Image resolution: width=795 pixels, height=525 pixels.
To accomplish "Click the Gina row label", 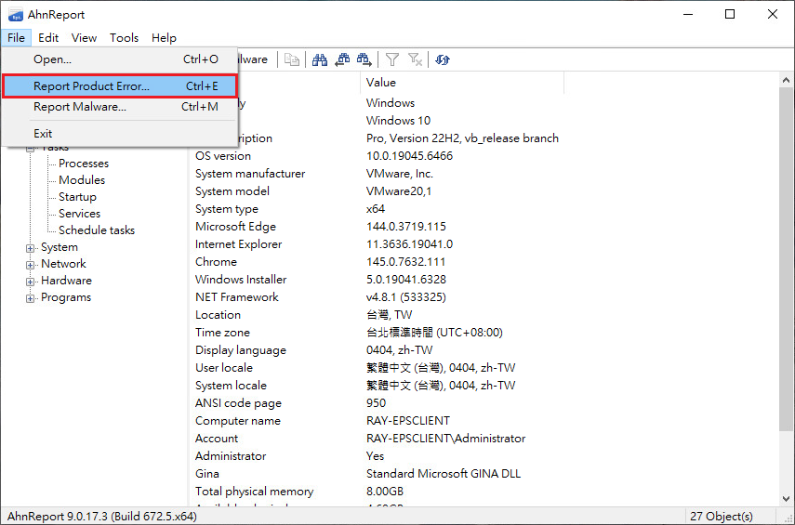I will [206, 474].
